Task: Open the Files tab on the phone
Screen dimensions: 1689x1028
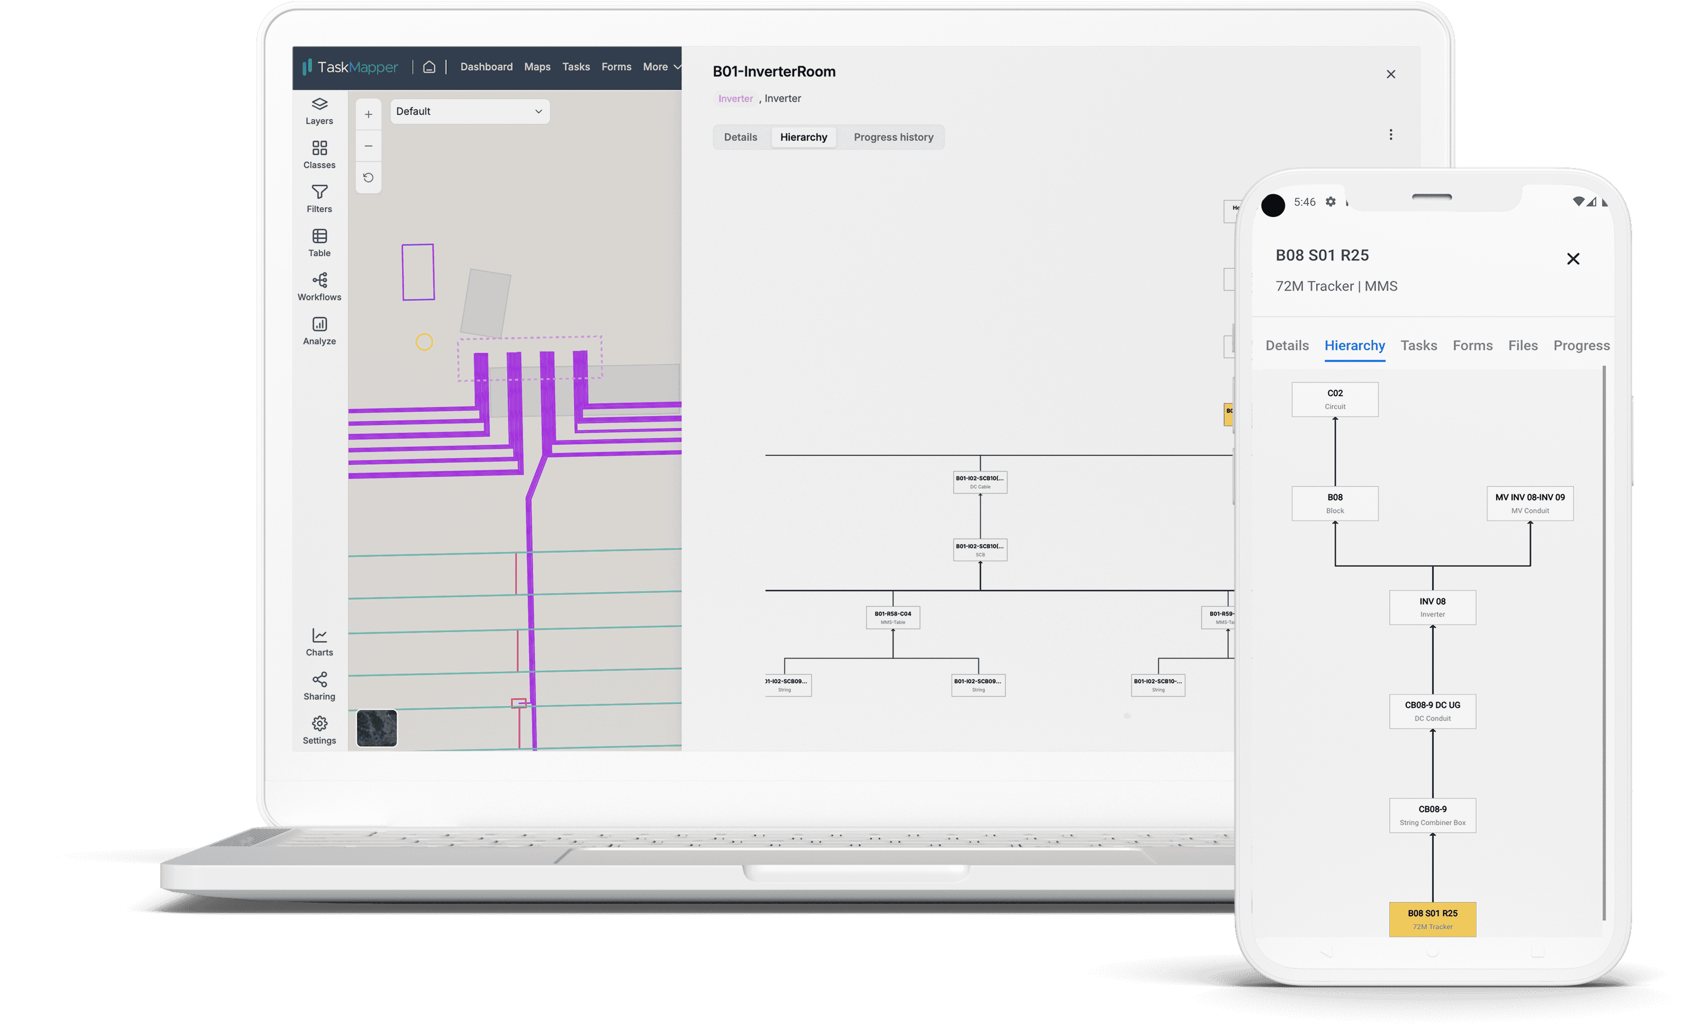Action: click(1523, 346)
